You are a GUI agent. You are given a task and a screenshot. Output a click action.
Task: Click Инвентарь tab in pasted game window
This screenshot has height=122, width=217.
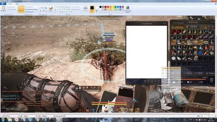(178, 27)
